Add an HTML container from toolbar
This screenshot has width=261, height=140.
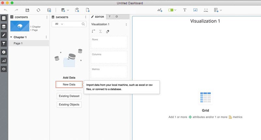coord(206,10)
